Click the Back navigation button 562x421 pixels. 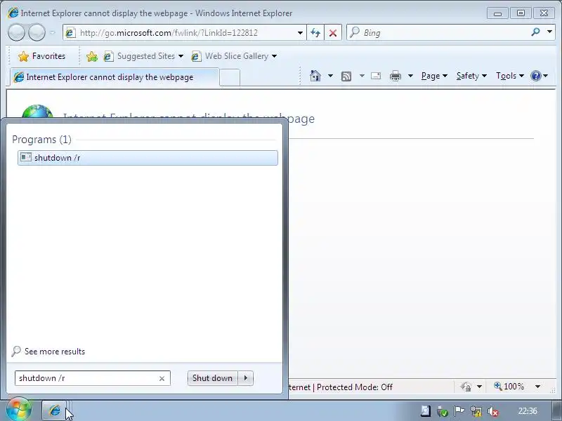(16, 33)
